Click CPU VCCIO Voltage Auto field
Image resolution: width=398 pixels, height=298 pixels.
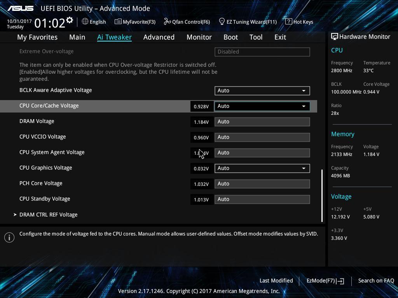262,137
